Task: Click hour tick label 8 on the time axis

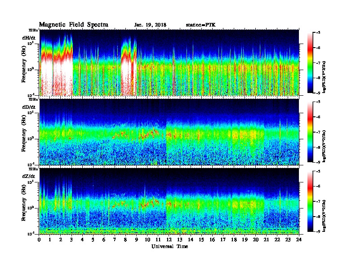Action: pyautogui.click(x=125, y=240)
